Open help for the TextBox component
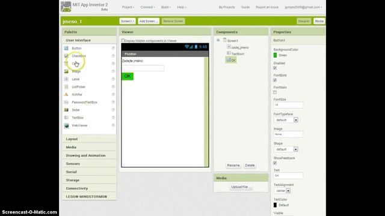This screenshot has width=385, height=216. coord(113,118)
